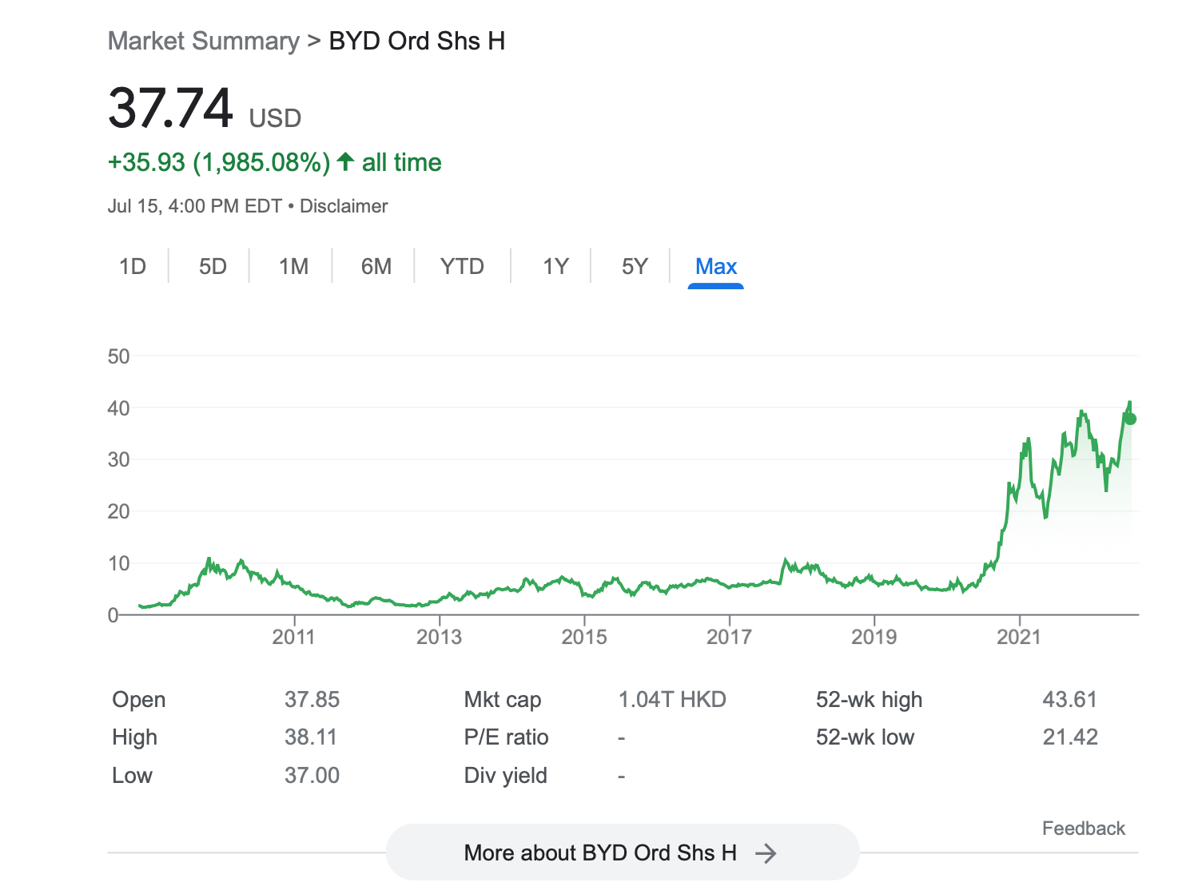This screenshot has height=890, width=1186.
Task: Click the 52-wk low value 21.42
Action: [x=1070, y=737]
